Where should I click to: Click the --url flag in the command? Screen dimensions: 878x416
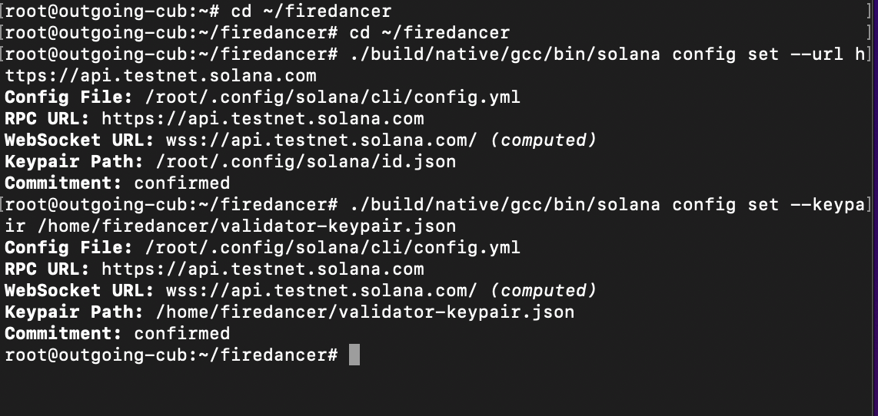coord(817,54)
